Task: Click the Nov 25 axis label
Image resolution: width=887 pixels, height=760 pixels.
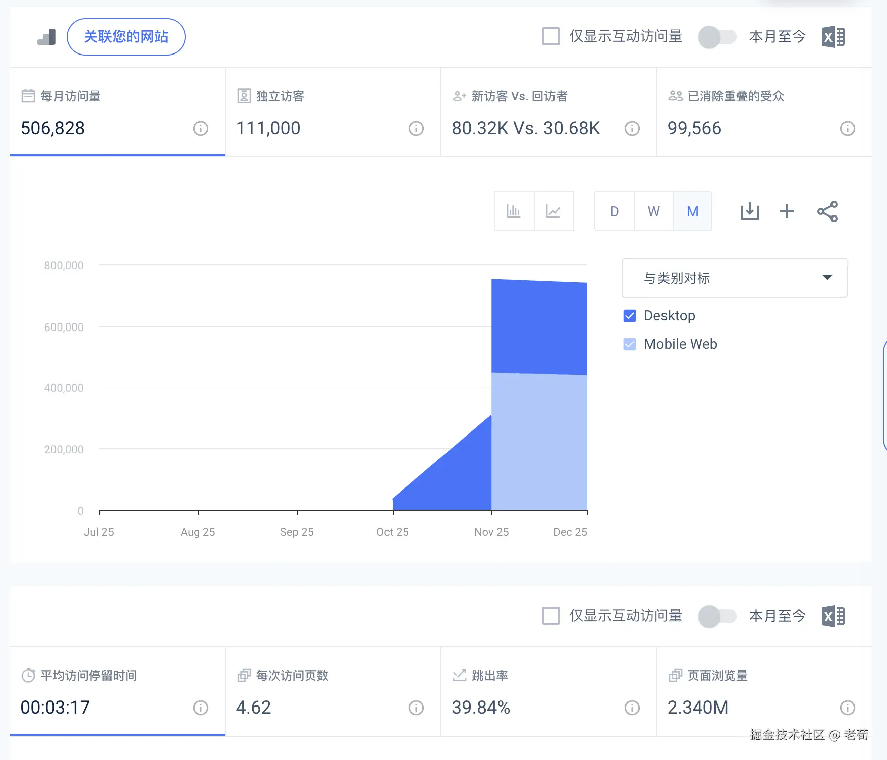Action: tap(491, 532)
